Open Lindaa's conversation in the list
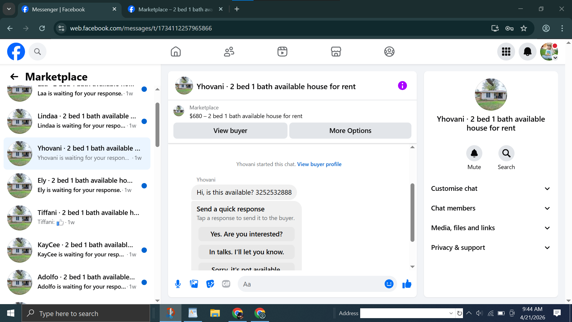Image resolution: width=572 pixels, height=322 pixels. click(x=77, y=121)
